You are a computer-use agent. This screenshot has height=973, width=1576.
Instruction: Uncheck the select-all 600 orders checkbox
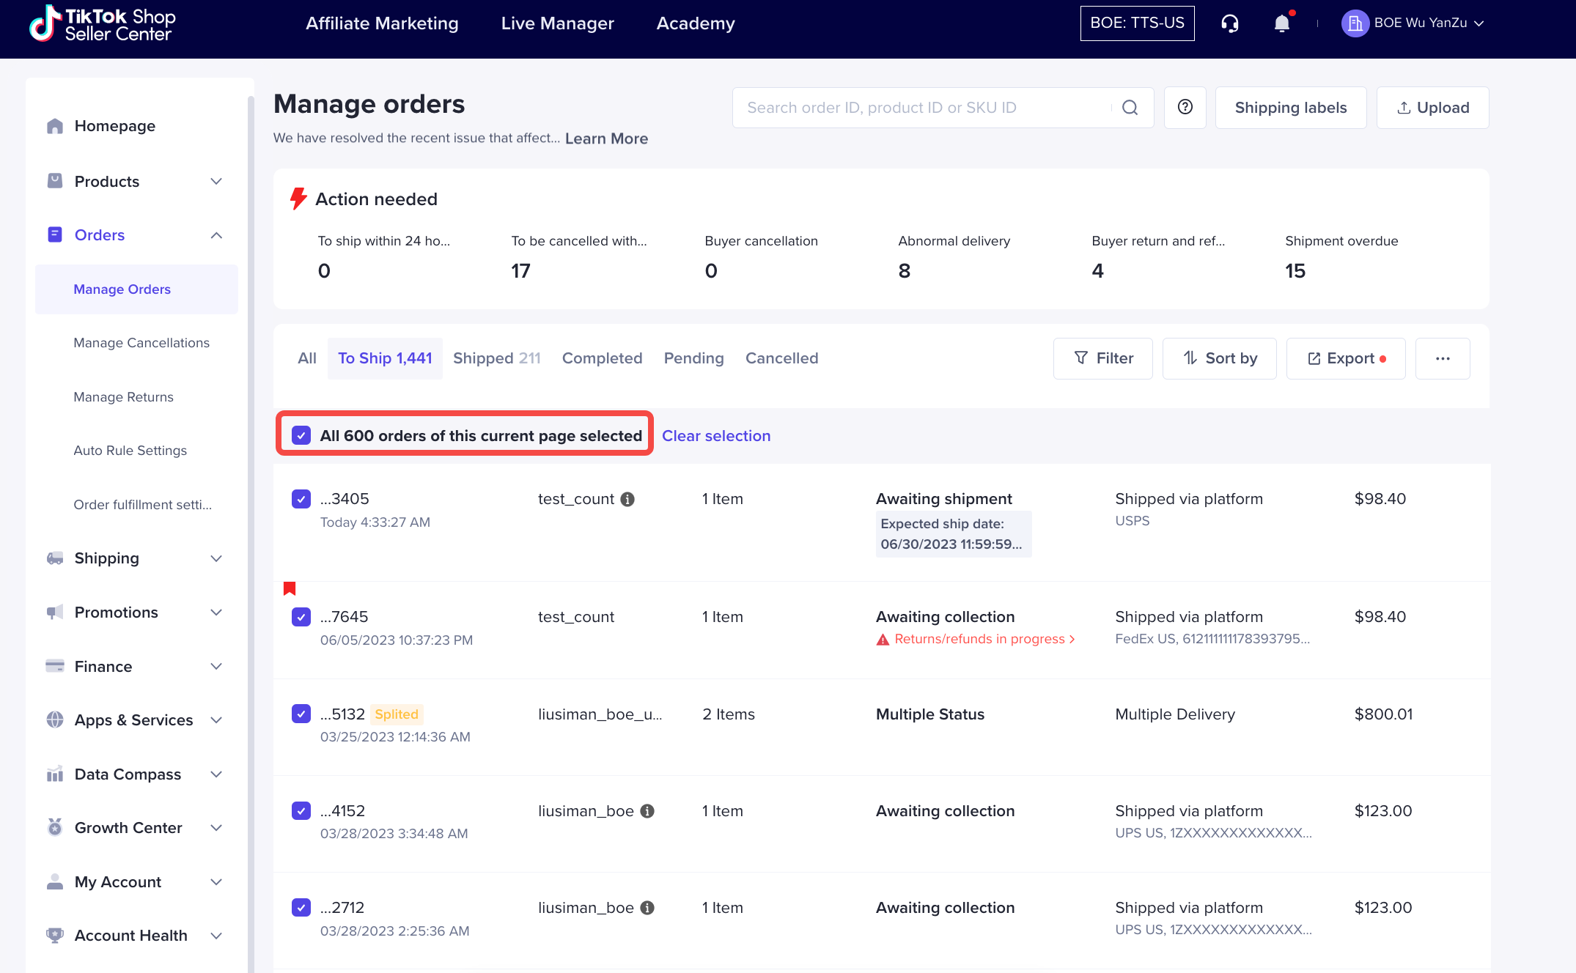pos(301,435)
